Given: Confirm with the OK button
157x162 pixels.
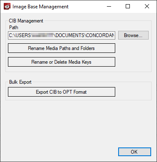Looking at the screenshot, I should pos(134,152).
